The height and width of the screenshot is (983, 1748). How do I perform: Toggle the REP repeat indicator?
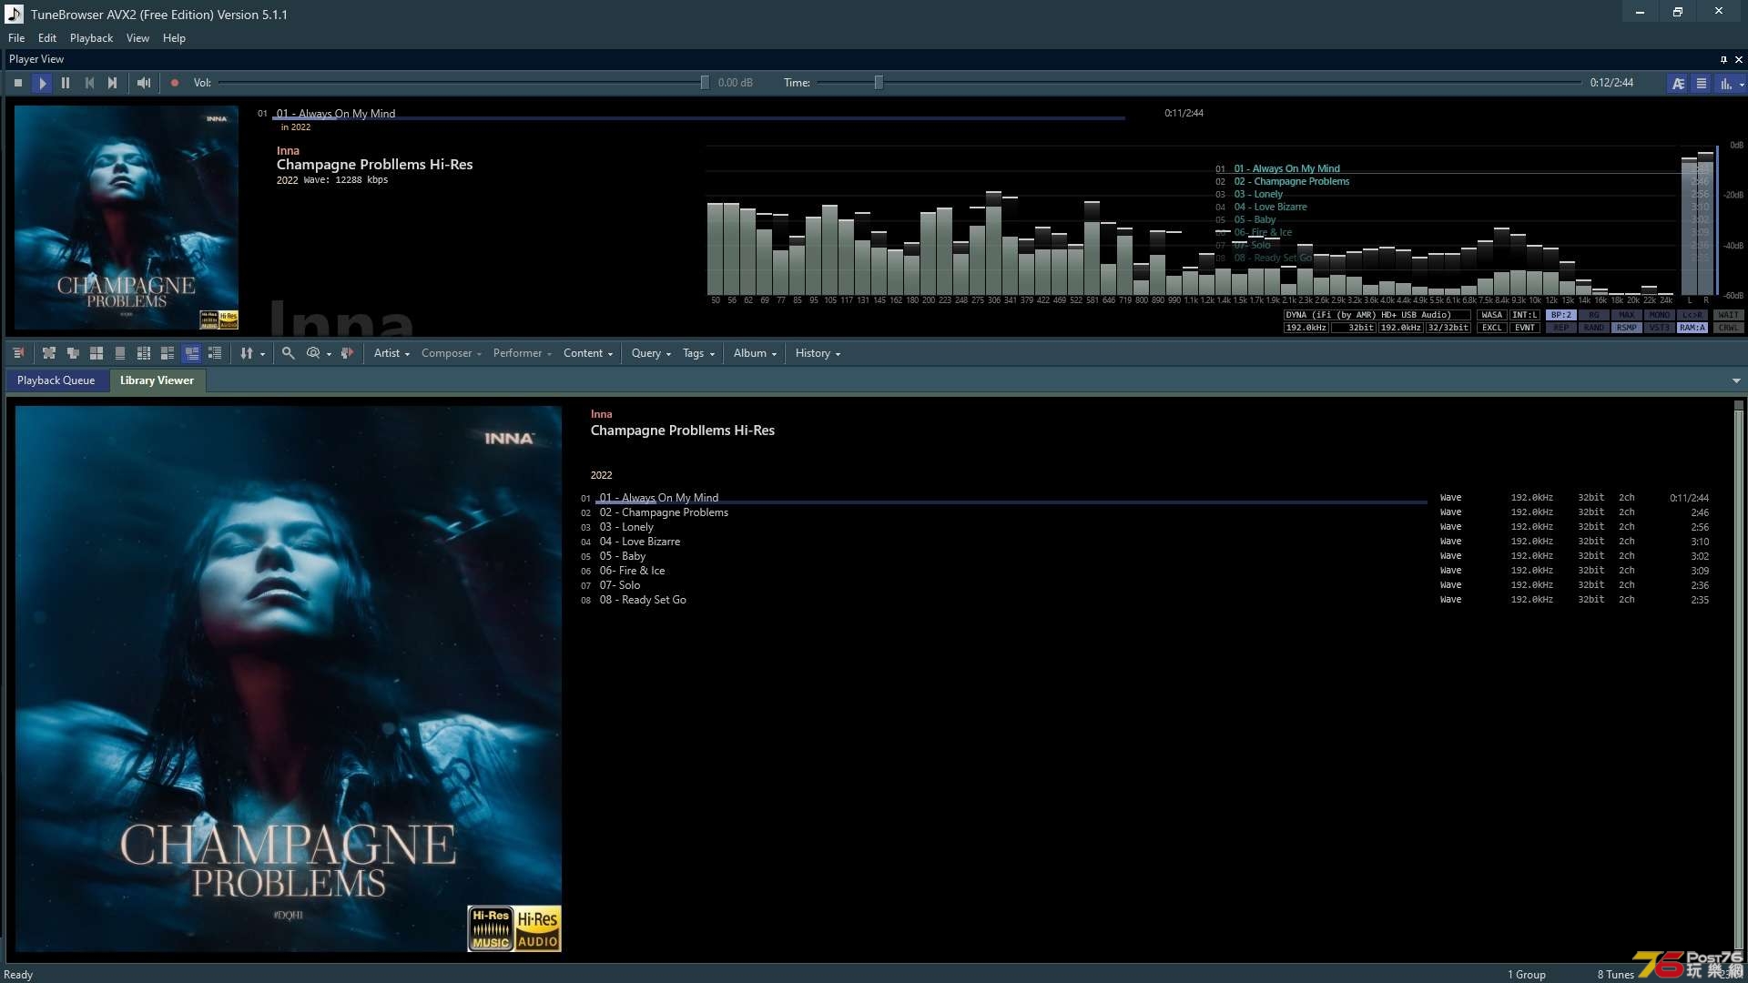point(1561,328)
